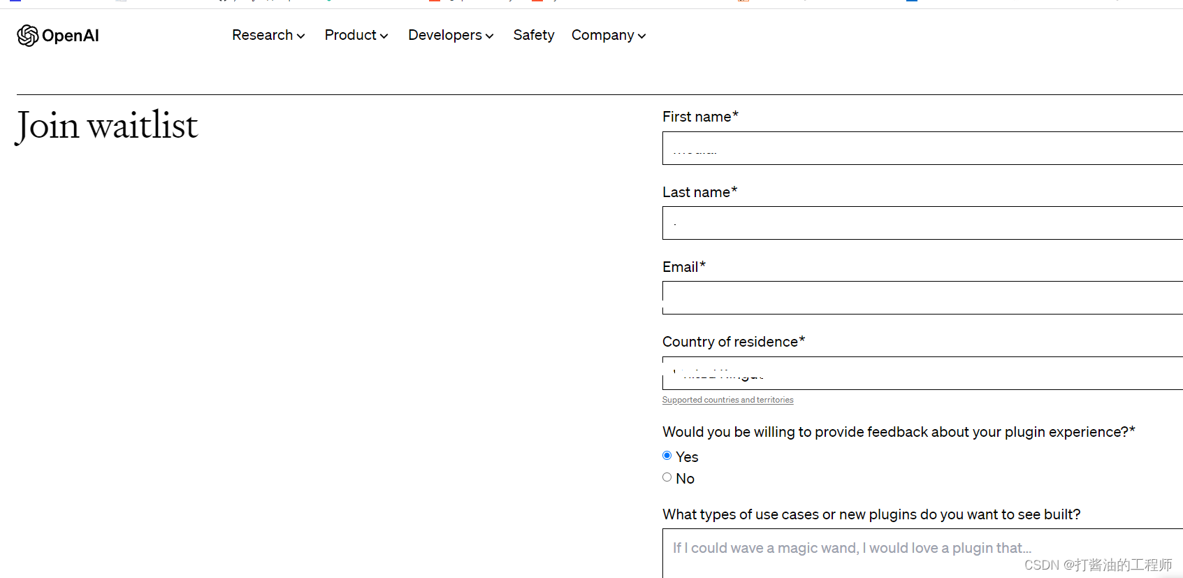Focus the Last name input field
Image resolution: width=1183 pixels, height=578 pixels.
click(922, 223)
